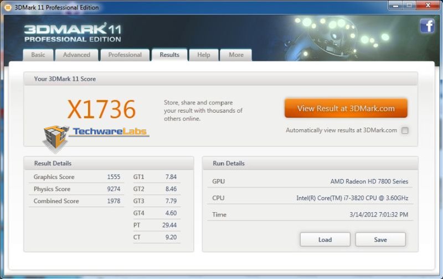Show the More tab
The width and height of the screenshot is (443, 279).
236,55
